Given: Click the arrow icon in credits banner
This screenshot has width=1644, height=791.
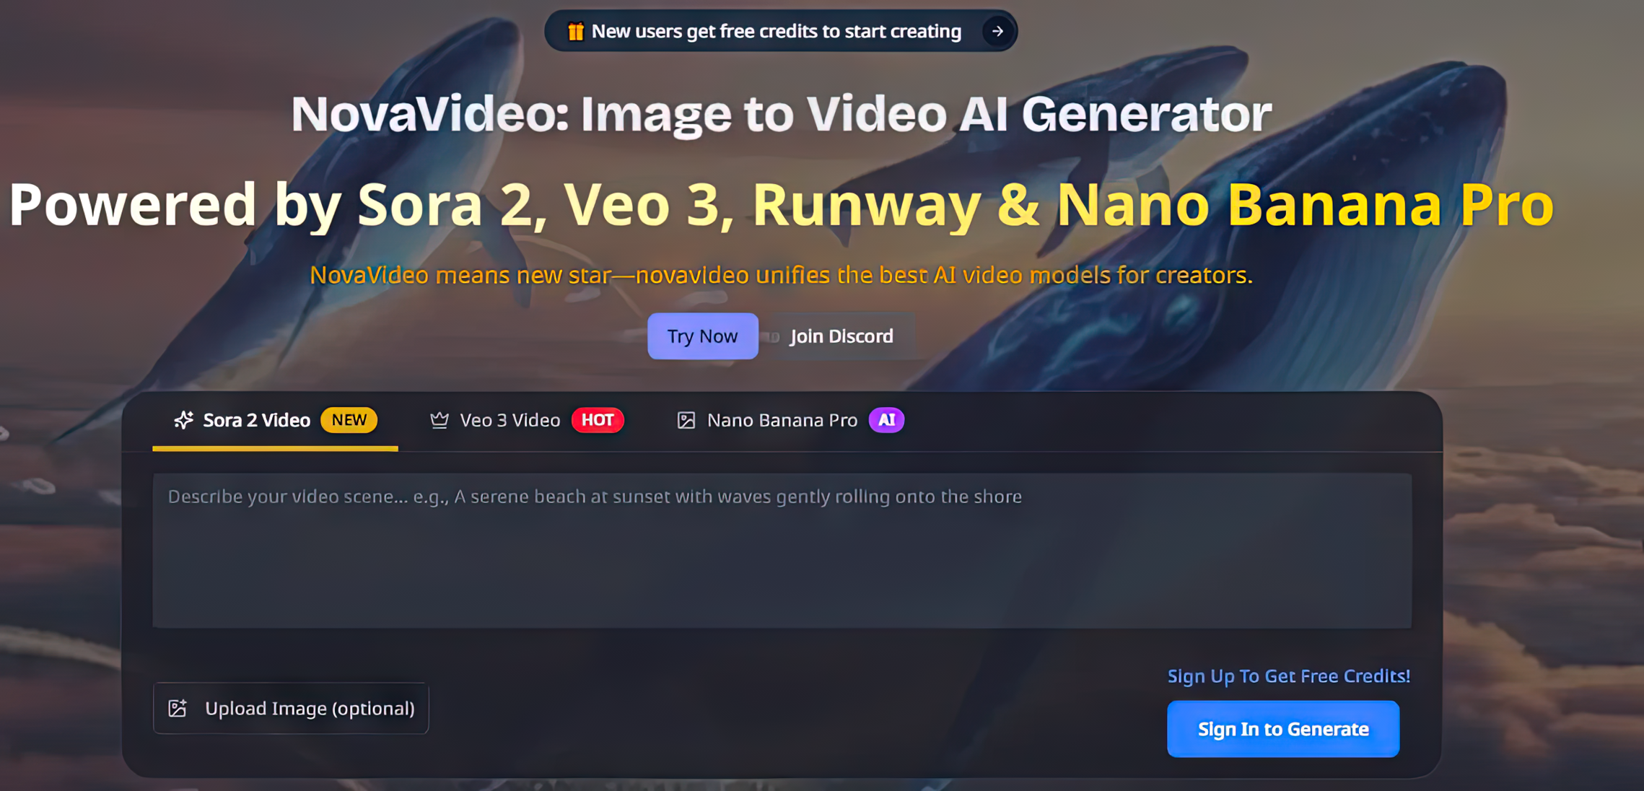Looking at the screenshot, I should [997, 31].
